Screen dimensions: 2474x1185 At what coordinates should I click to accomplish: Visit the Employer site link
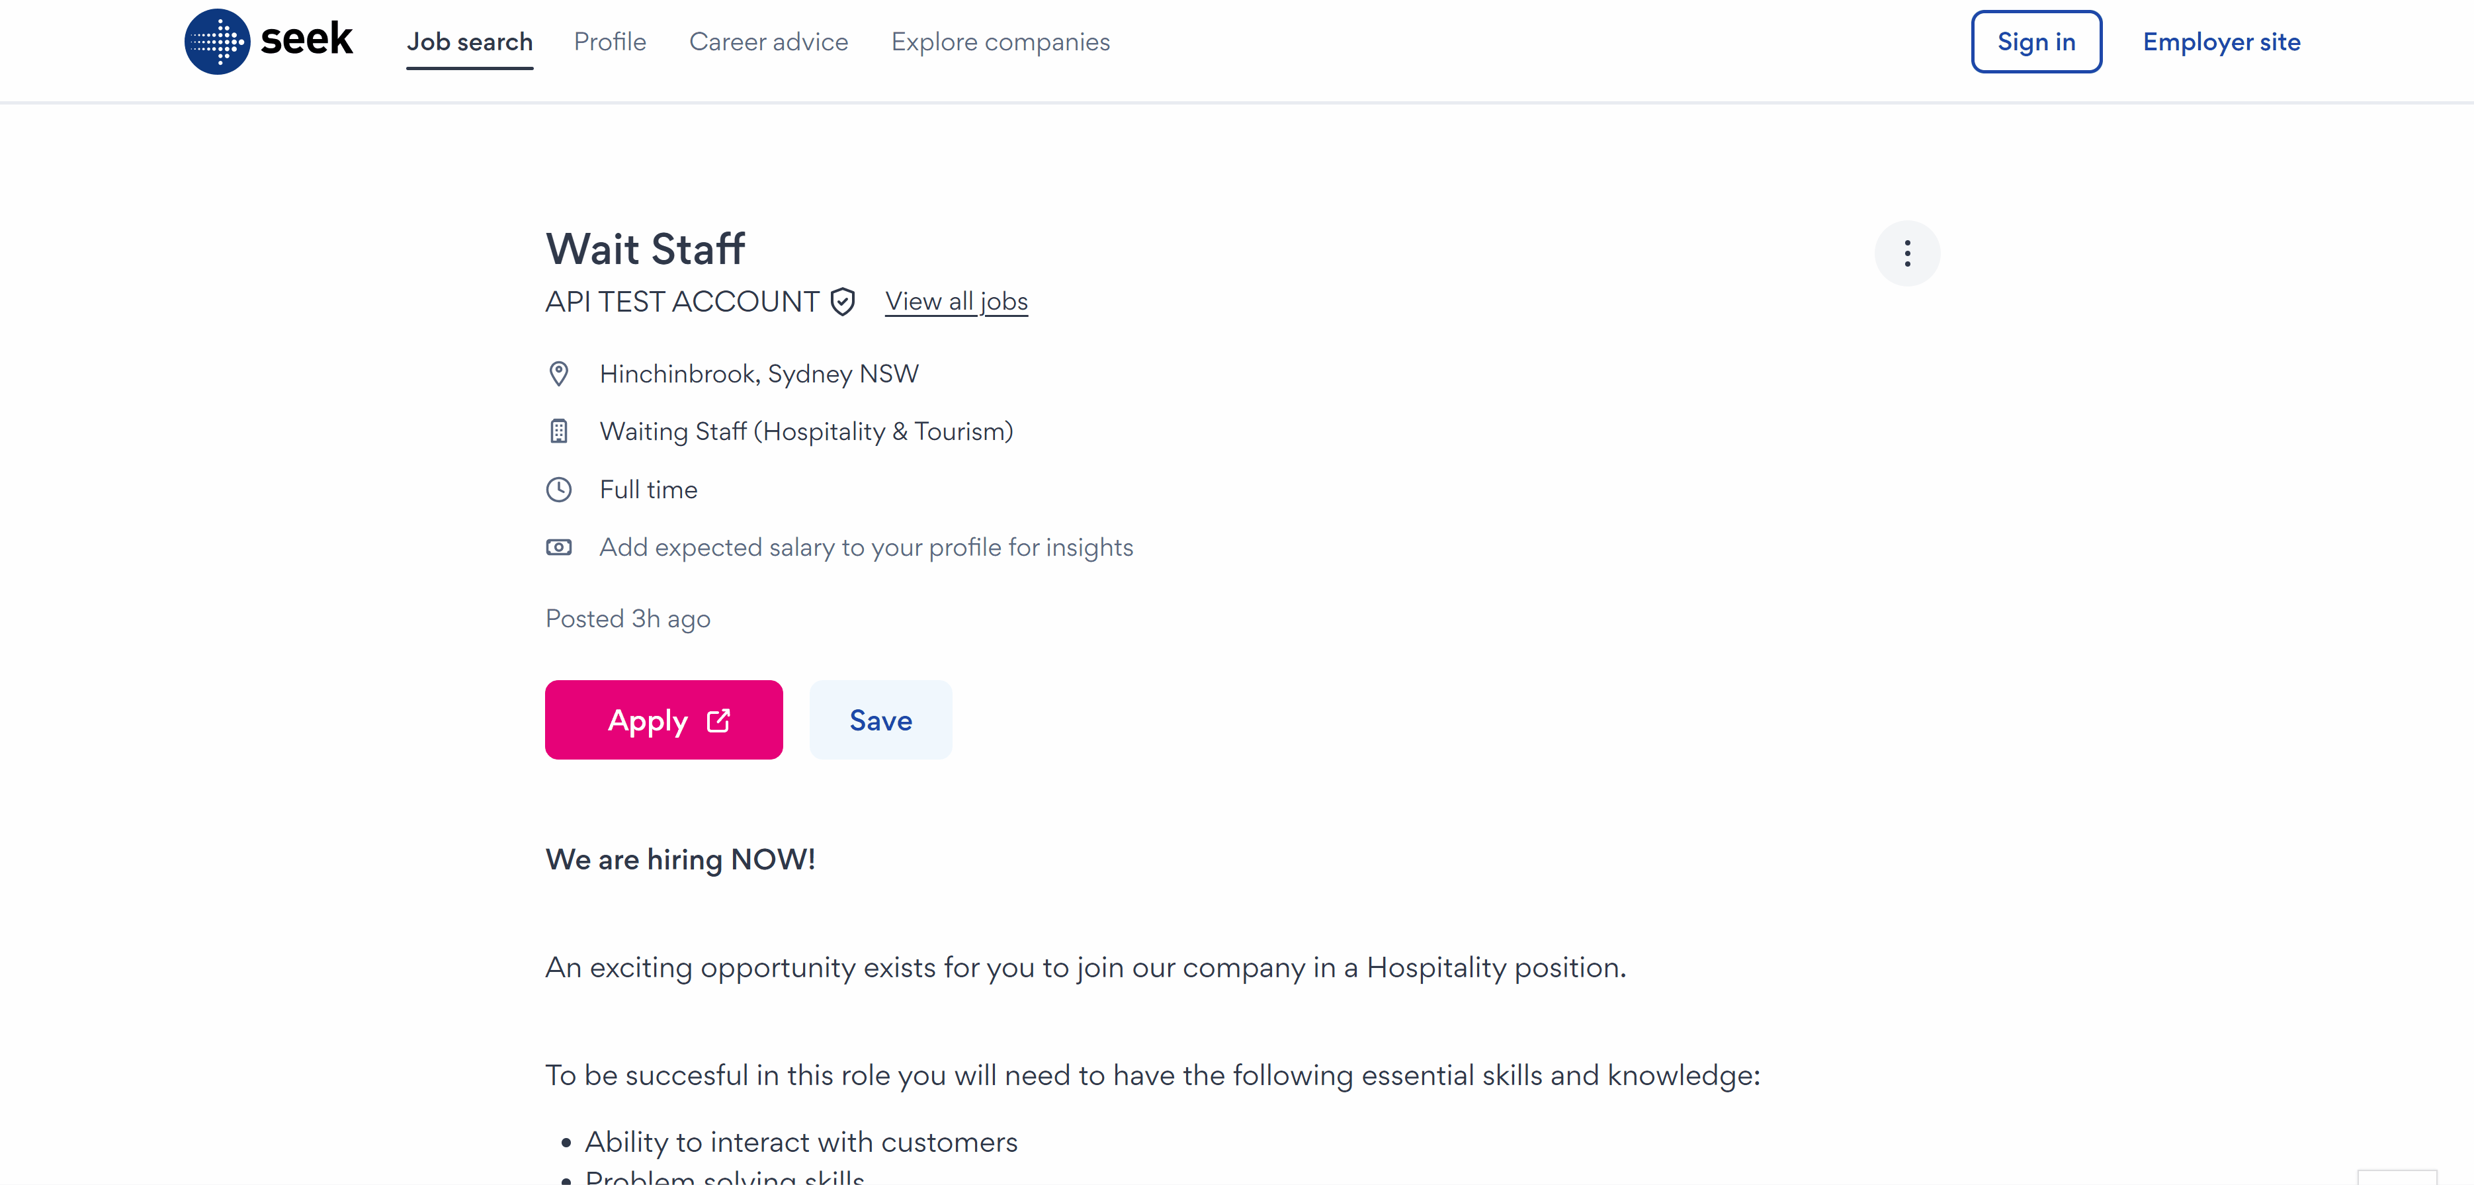[2221, 42]
